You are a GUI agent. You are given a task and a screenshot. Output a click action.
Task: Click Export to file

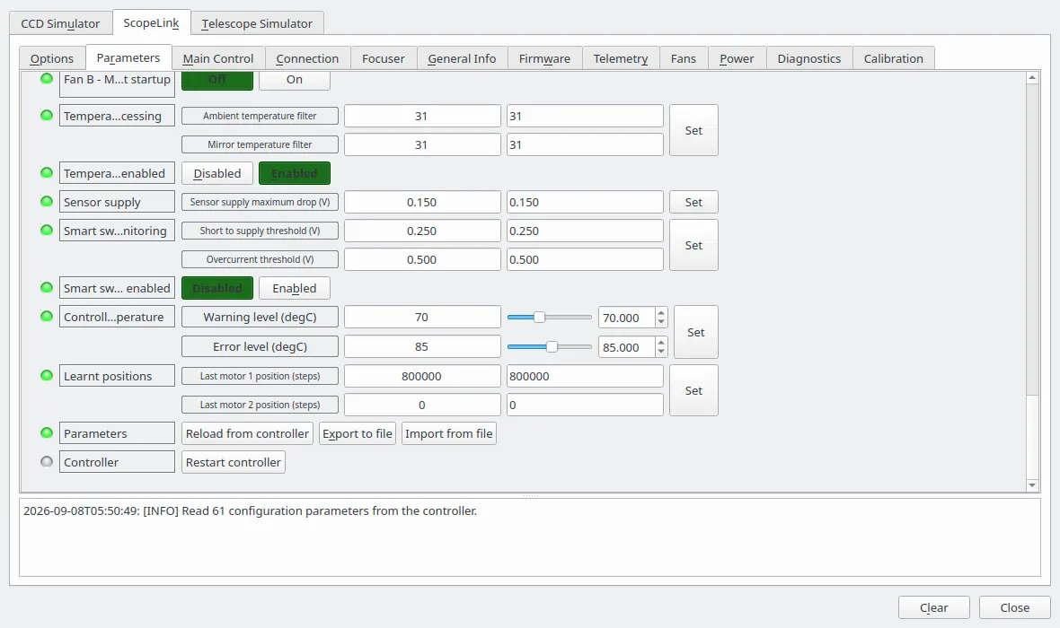358,433
